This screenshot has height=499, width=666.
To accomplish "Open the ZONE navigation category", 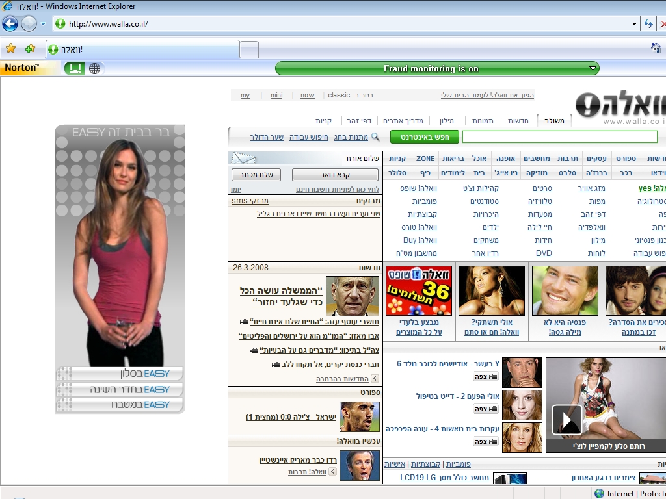I will click(425, 159).
